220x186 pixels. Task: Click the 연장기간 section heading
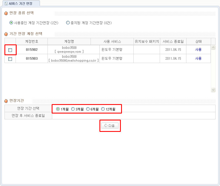17,100
